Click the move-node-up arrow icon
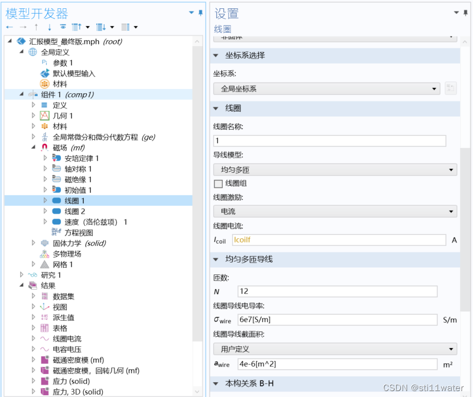 pos(36,27)
